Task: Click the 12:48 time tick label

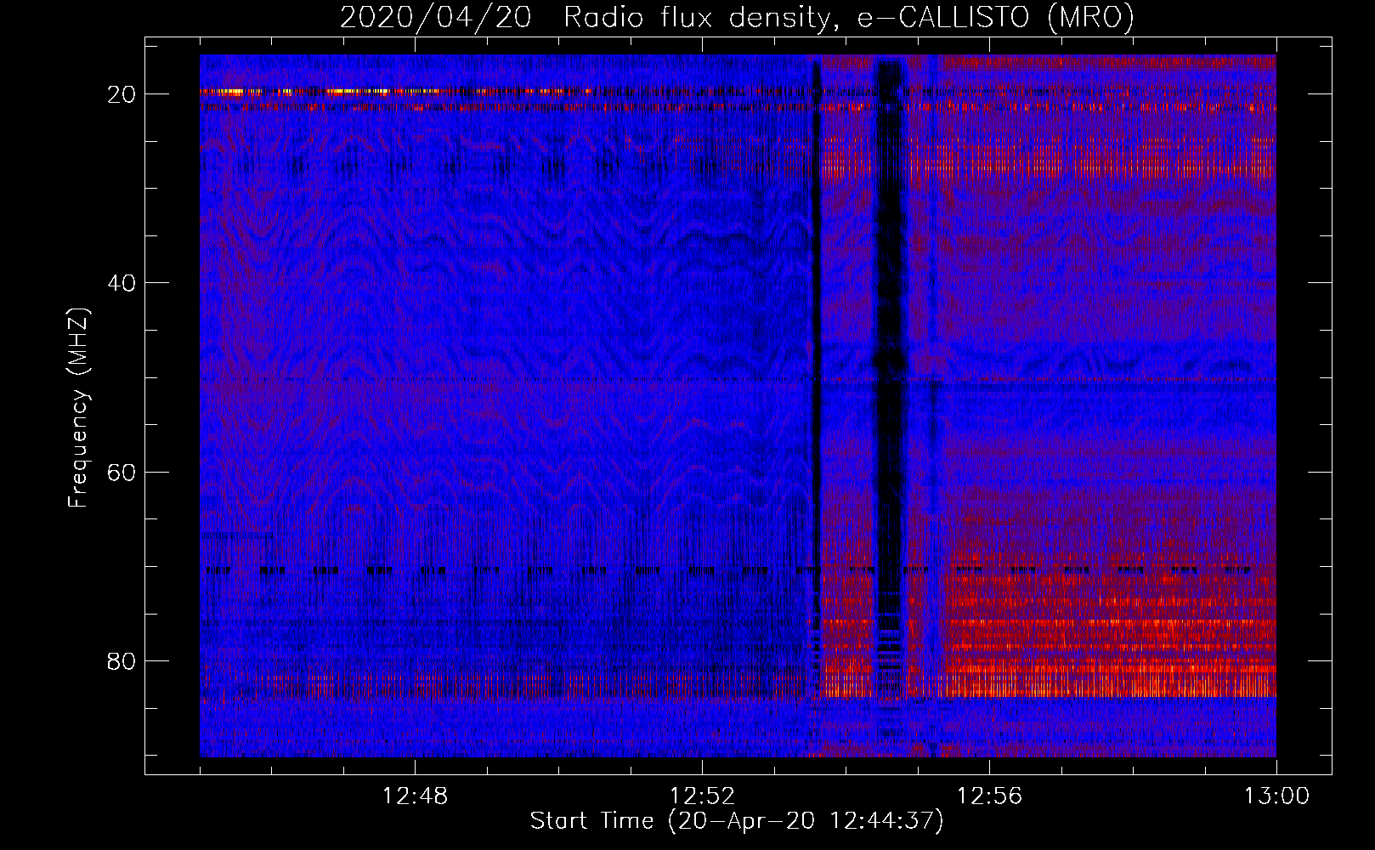Action: pos(416,796)
